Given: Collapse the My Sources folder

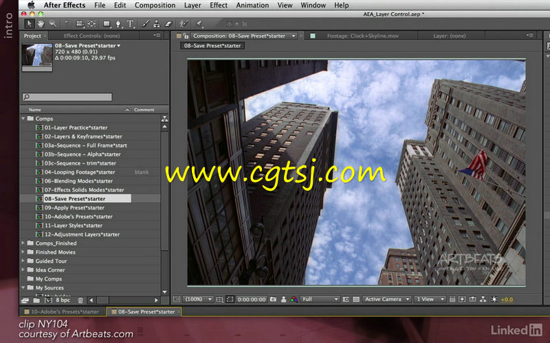Looking at the screenshot, I should click(23, 287).
